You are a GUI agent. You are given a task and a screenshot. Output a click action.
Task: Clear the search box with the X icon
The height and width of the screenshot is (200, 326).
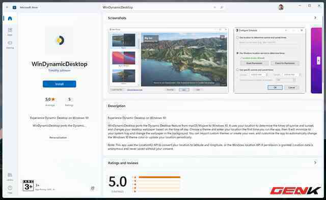pos(214,7)
